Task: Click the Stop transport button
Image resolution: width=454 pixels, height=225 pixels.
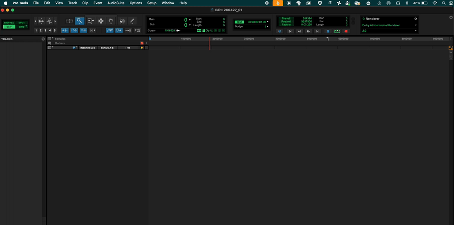Action: [328, 31]
